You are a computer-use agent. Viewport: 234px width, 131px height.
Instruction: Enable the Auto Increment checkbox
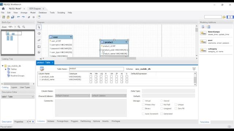[143, 114]
